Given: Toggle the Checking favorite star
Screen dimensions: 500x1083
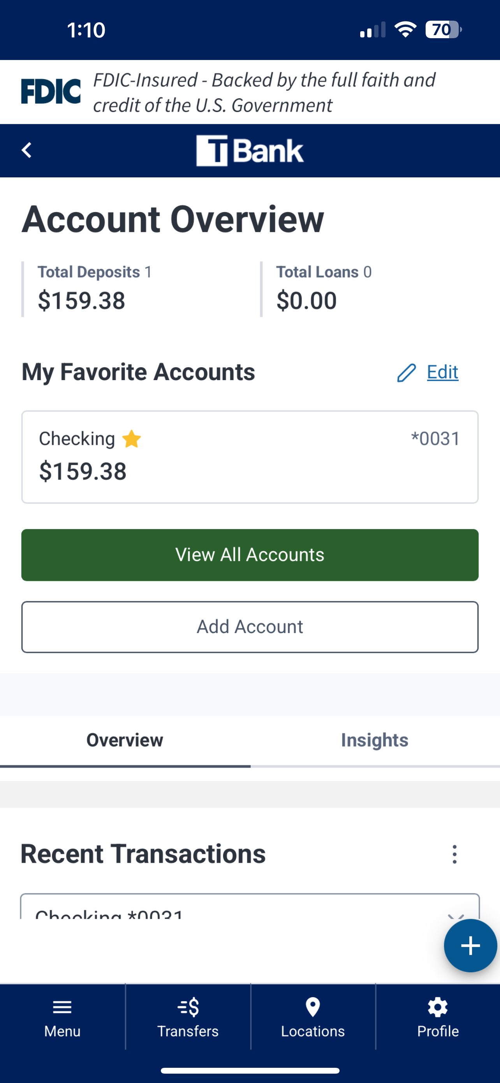Looking at the screenshot, I should [x=131, y=439].
